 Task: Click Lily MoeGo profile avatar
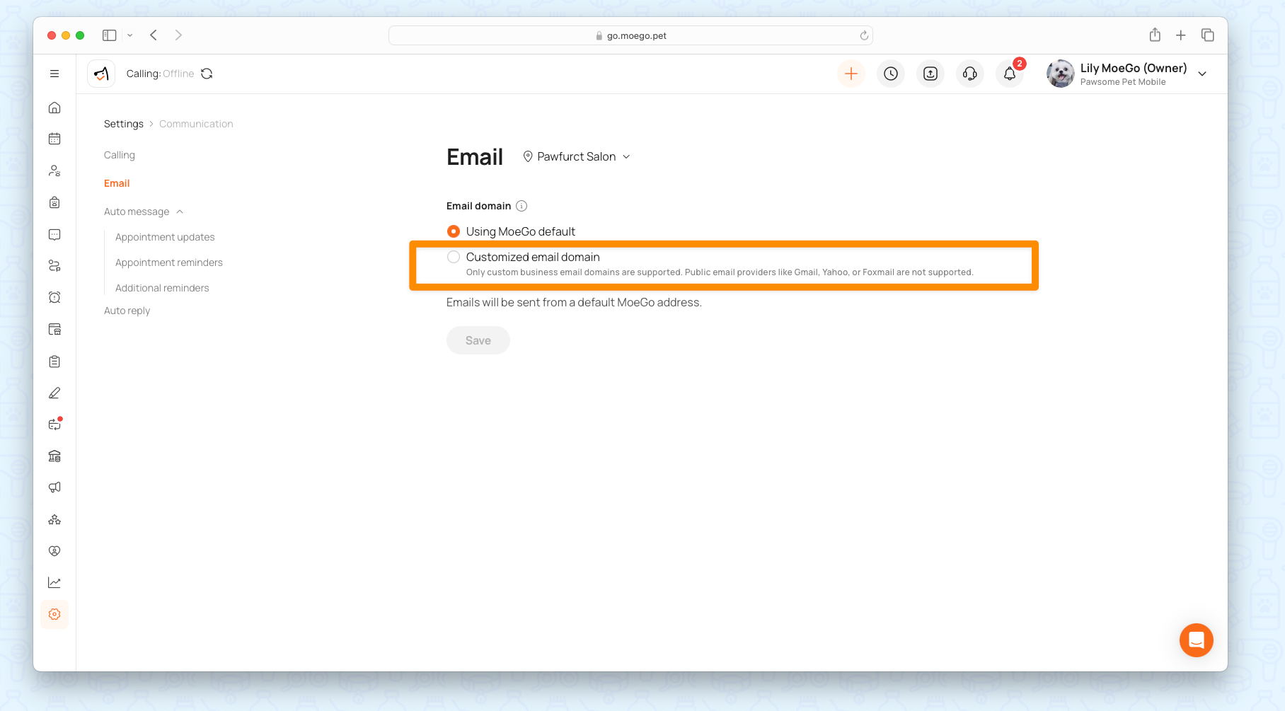click(x=1060, y=74)
